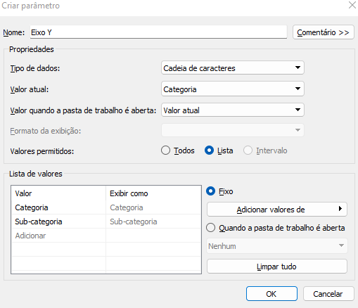
Task: Select the Lista radio option
Action: [209, 150]
